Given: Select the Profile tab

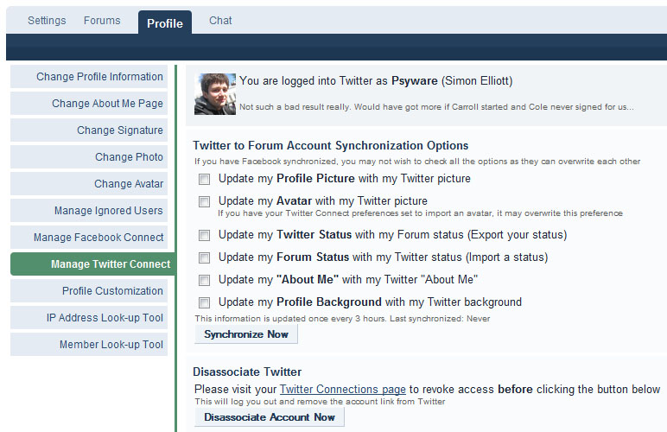Looking at the screenshot, I should coord(164,23).
